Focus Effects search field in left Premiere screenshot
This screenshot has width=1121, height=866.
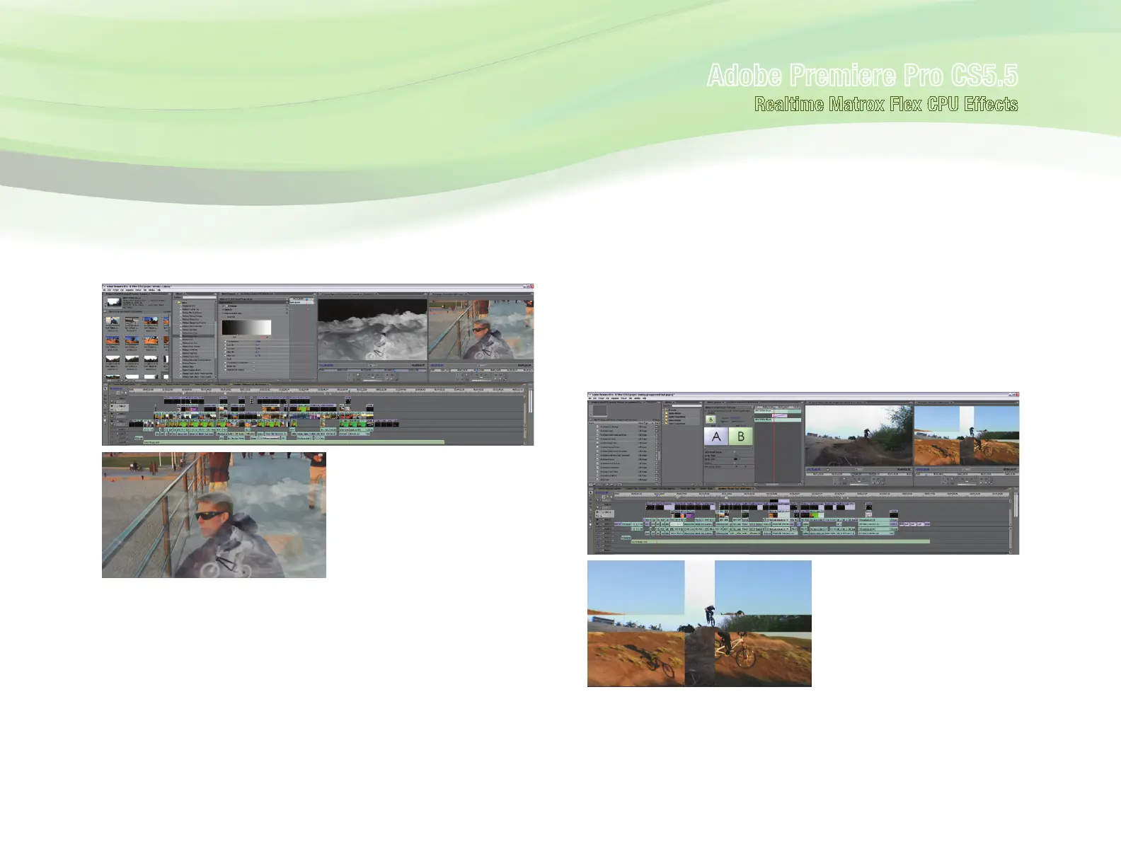tap(198, 297)
